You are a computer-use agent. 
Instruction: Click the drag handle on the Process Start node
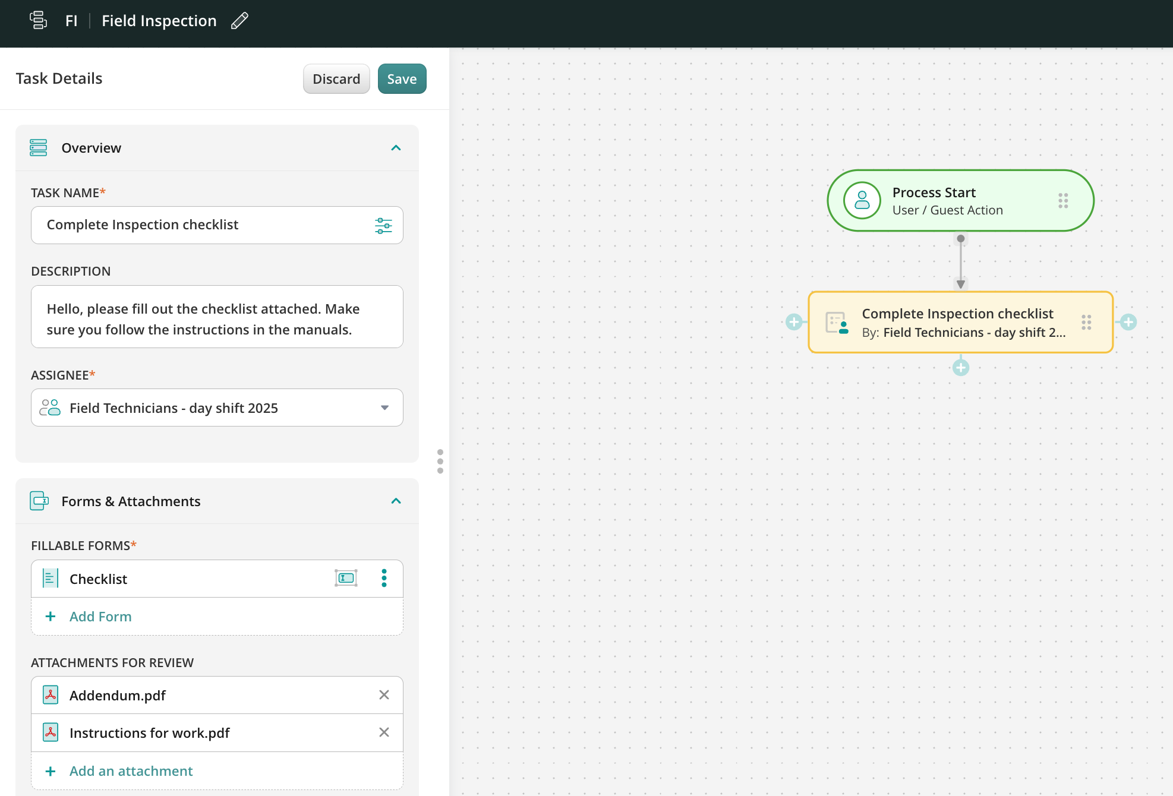tap(1063, 201)
